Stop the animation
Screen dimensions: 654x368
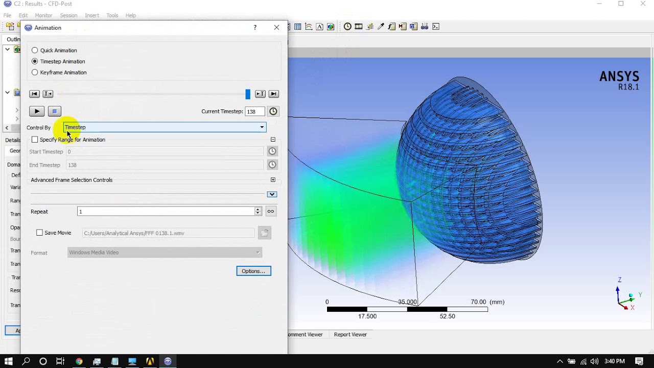(x=55, y=111)
